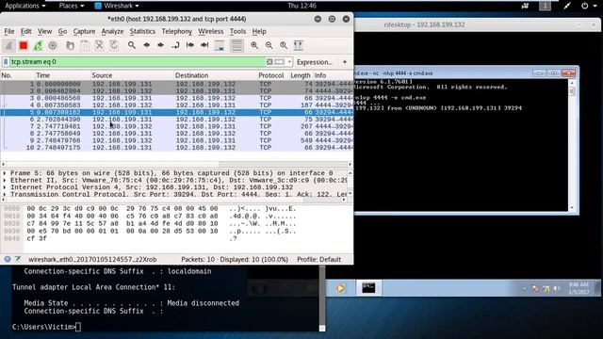The image size is (603, 339).
Task: Click the packet list horizontal scrollbar
Action: [x=176, y=164]
